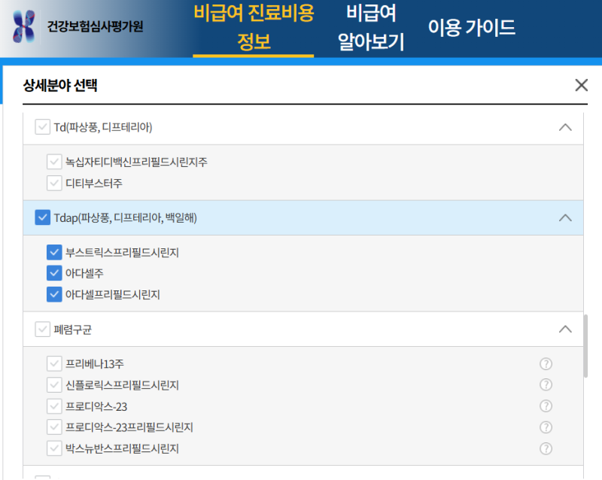Image resolution: width=602 pixels, height=480 pixels.
Task: Collapse the 폐렴구균 section chevron
Action: point(565,329)
